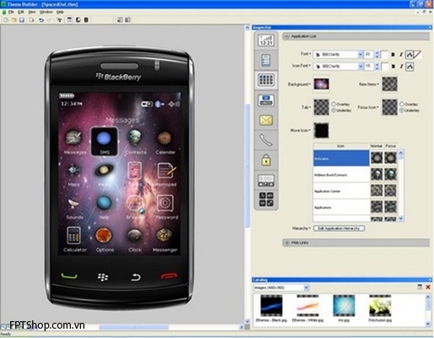Image resolution: width=434 pixels, height=338 pixels.
Task: Open the Catalog images size dropdown
Action: (x=307, y=287)
